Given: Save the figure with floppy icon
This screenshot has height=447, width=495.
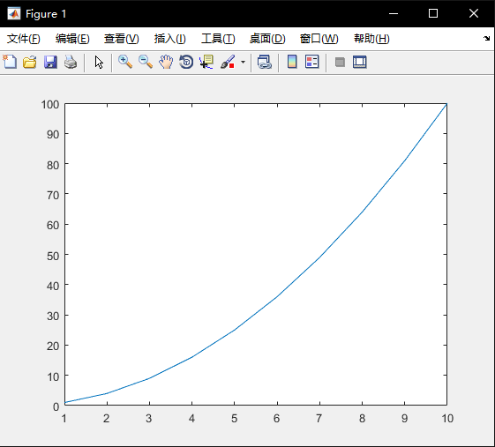Looking at the screenshot, I should click(50, 62).
